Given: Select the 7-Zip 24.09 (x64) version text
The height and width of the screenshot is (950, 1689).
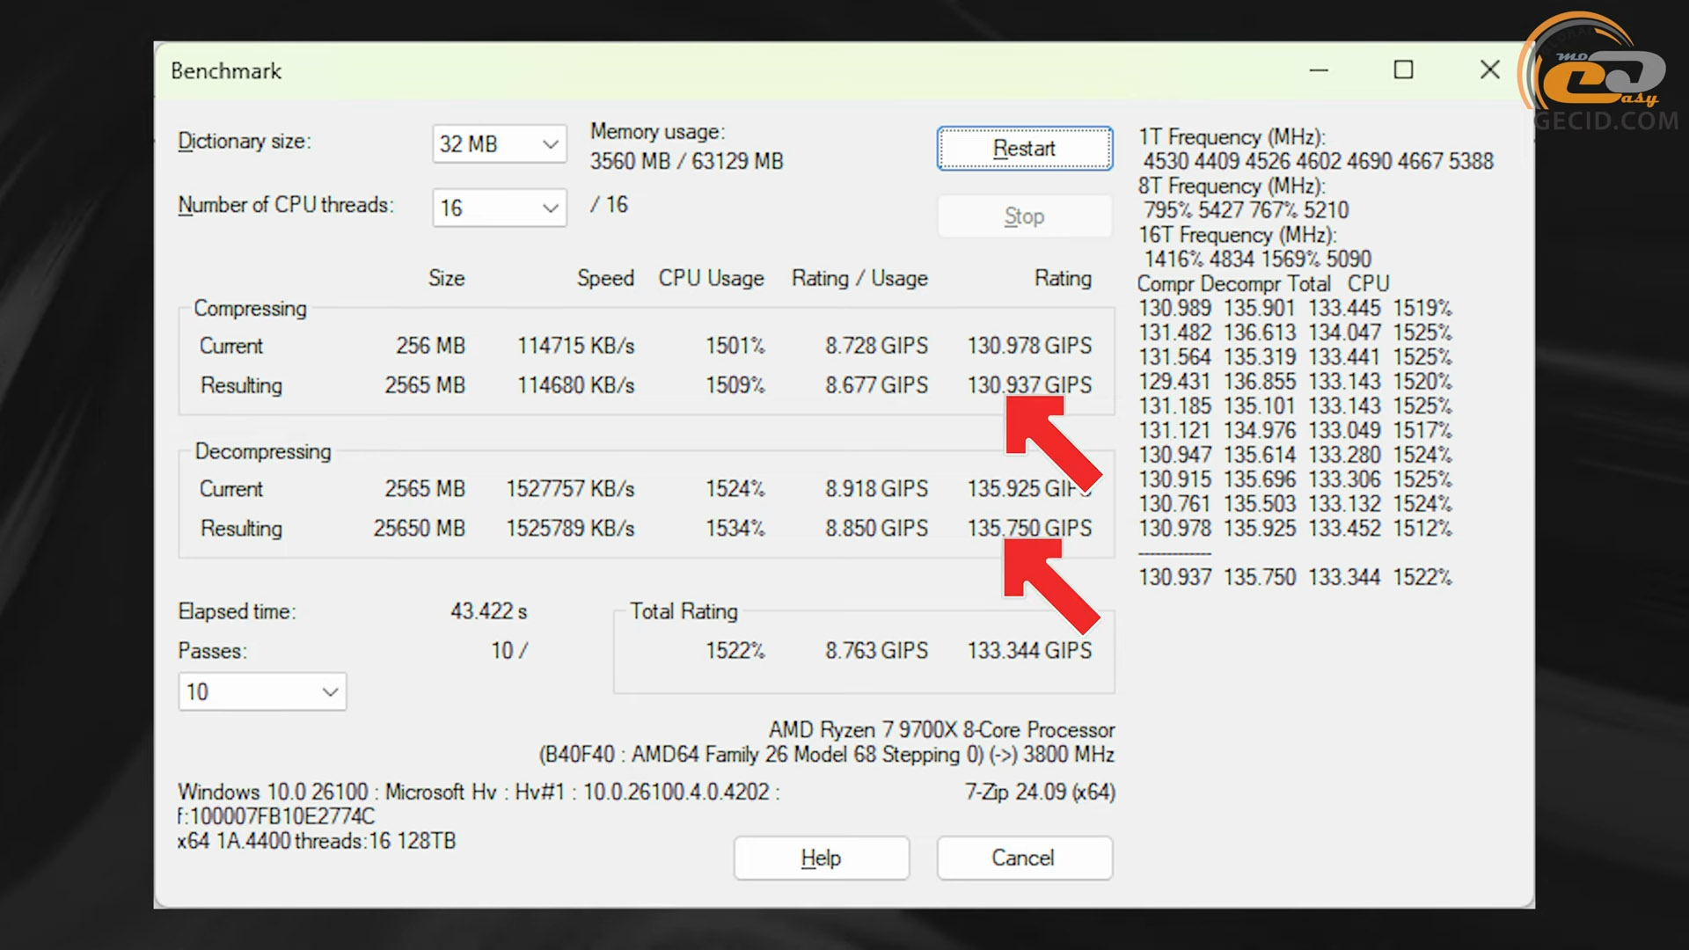Looking at the screenshot, I should [1040, 793].
